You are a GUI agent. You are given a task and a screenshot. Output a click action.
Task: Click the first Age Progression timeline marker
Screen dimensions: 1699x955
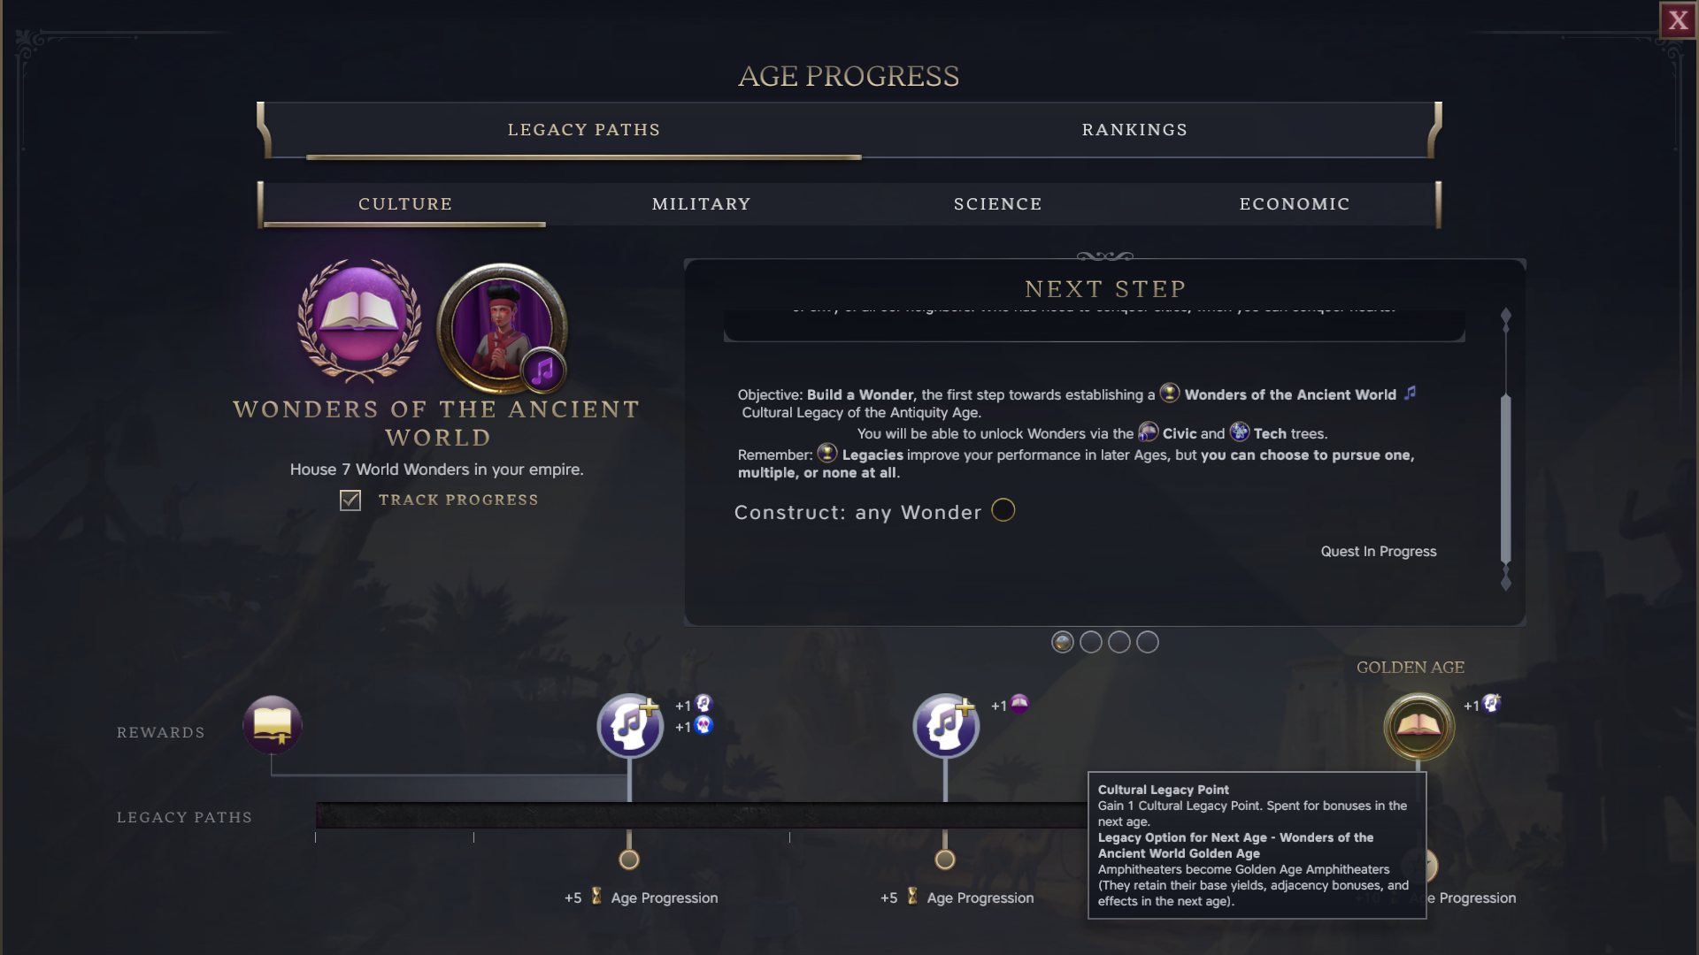pos(629,859)
